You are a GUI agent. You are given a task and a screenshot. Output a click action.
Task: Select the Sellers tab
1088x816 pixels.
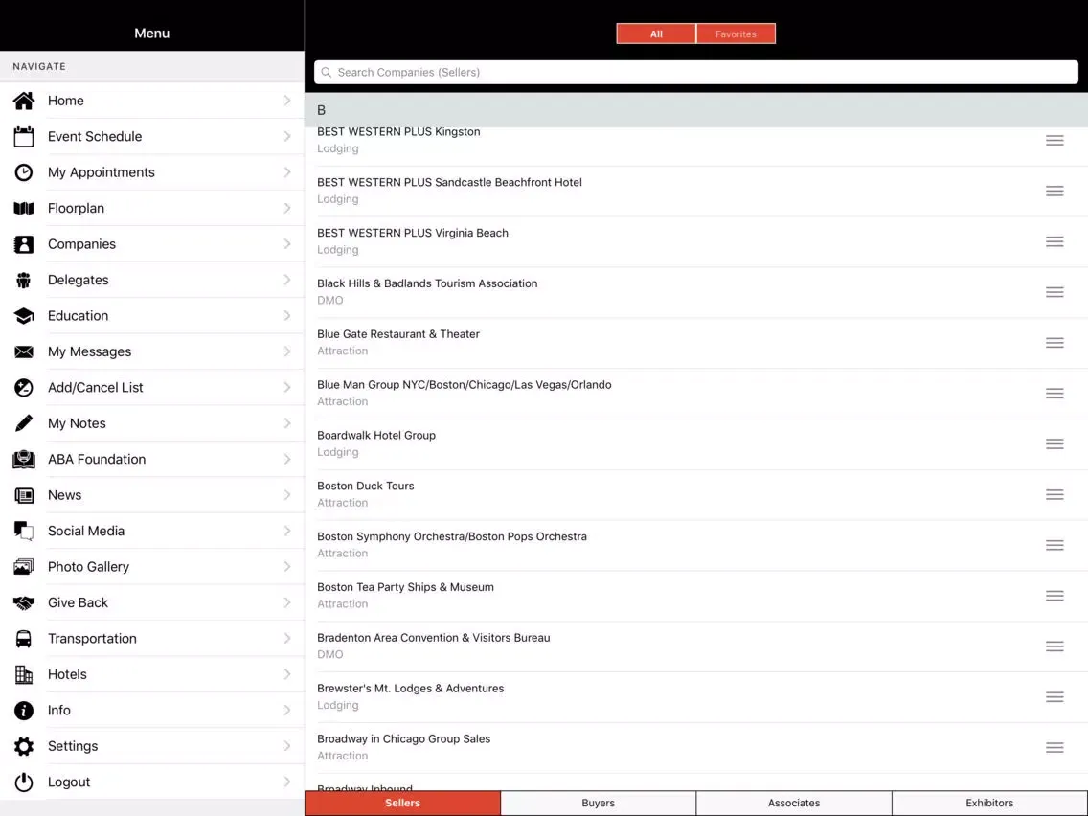(402, 803)
